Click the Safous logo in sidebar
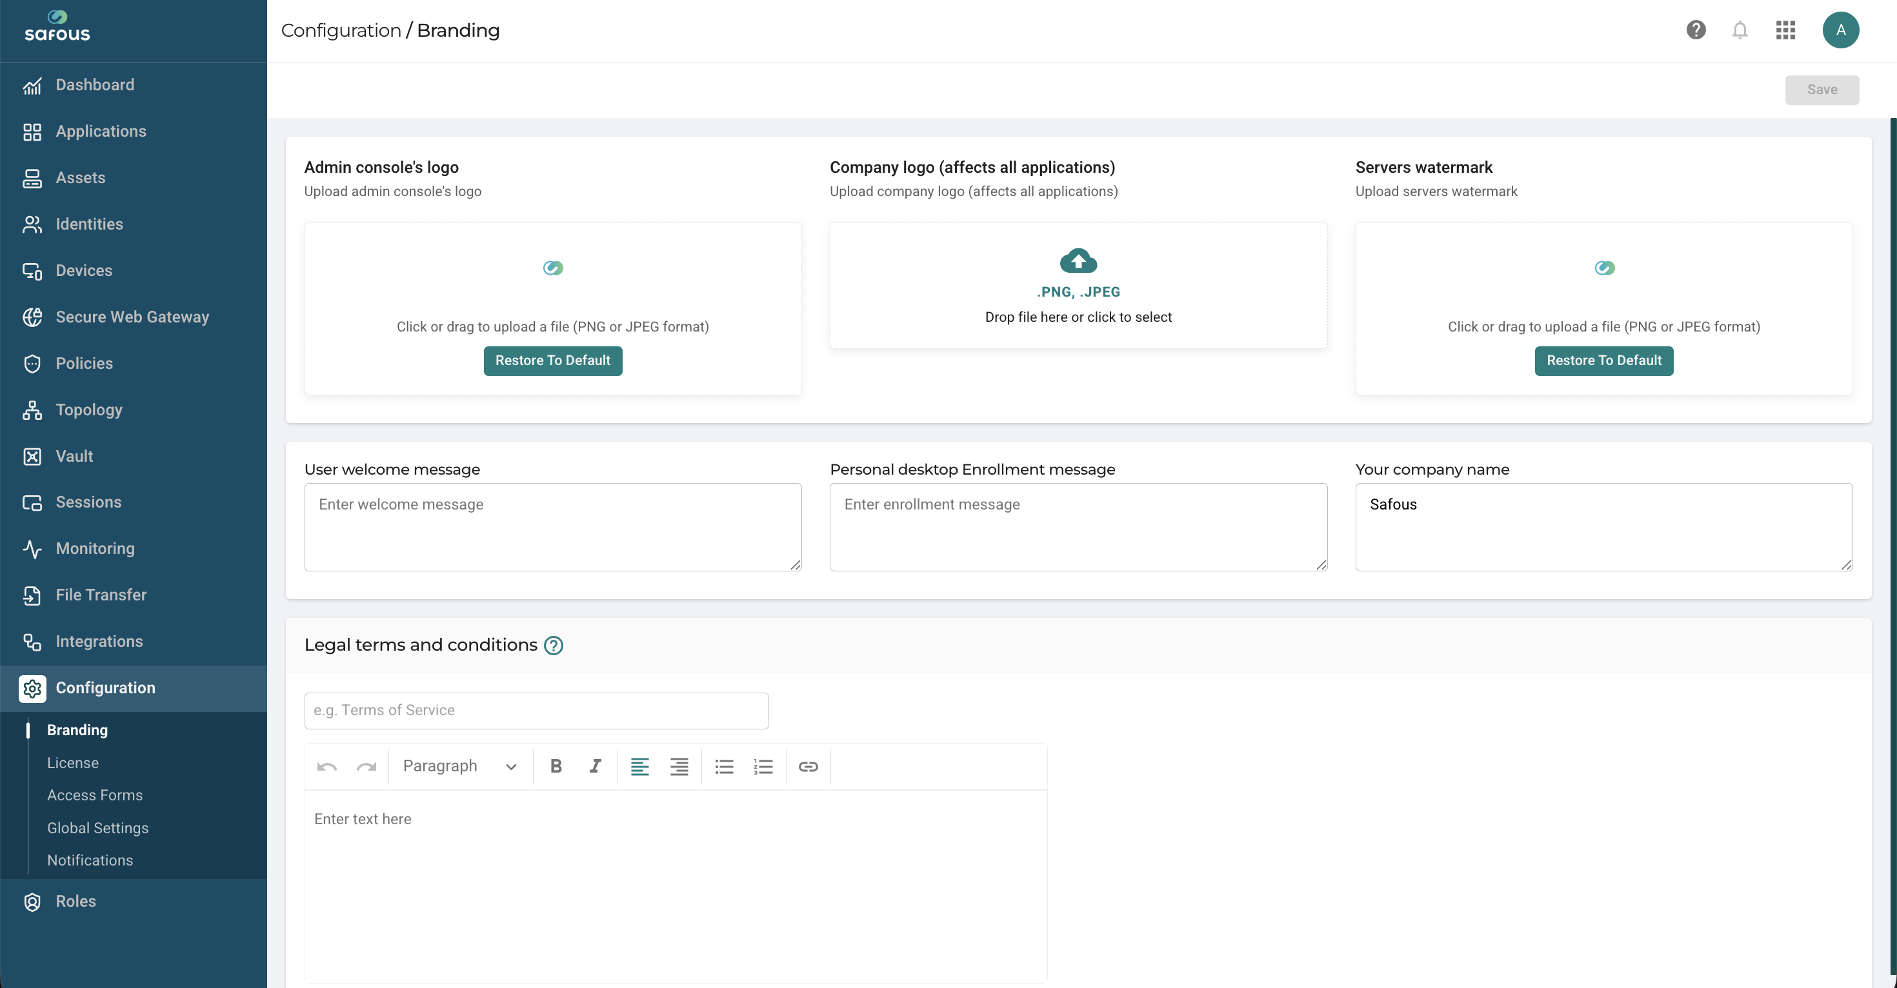The height and width of the screenshot is (988, 1897). point(57,26)
